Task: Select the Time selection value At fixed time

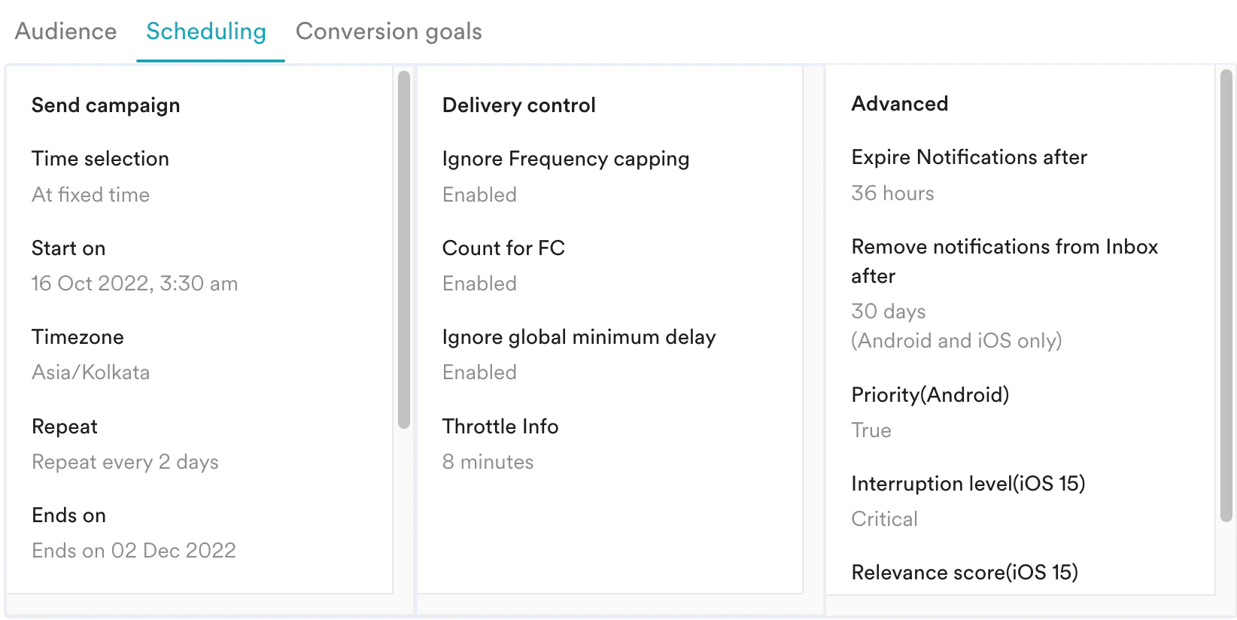Action: click(x=90, y=194)
